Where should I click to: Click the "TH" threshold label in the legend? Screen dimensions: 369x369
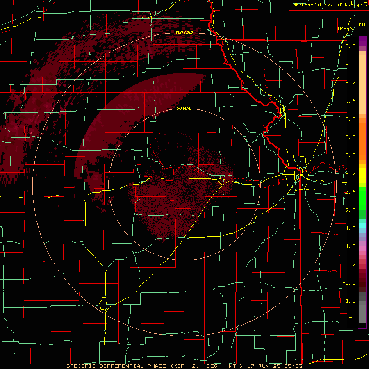352,319
